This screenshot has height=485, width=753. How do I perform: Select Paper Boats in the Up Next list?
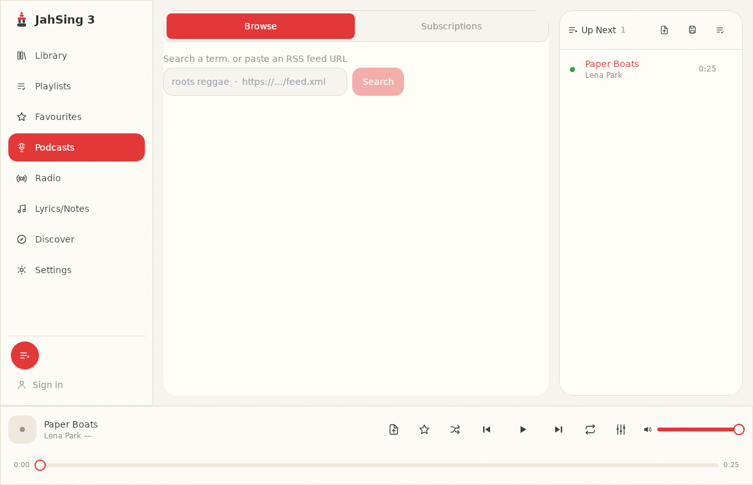[x=651, y=69]
